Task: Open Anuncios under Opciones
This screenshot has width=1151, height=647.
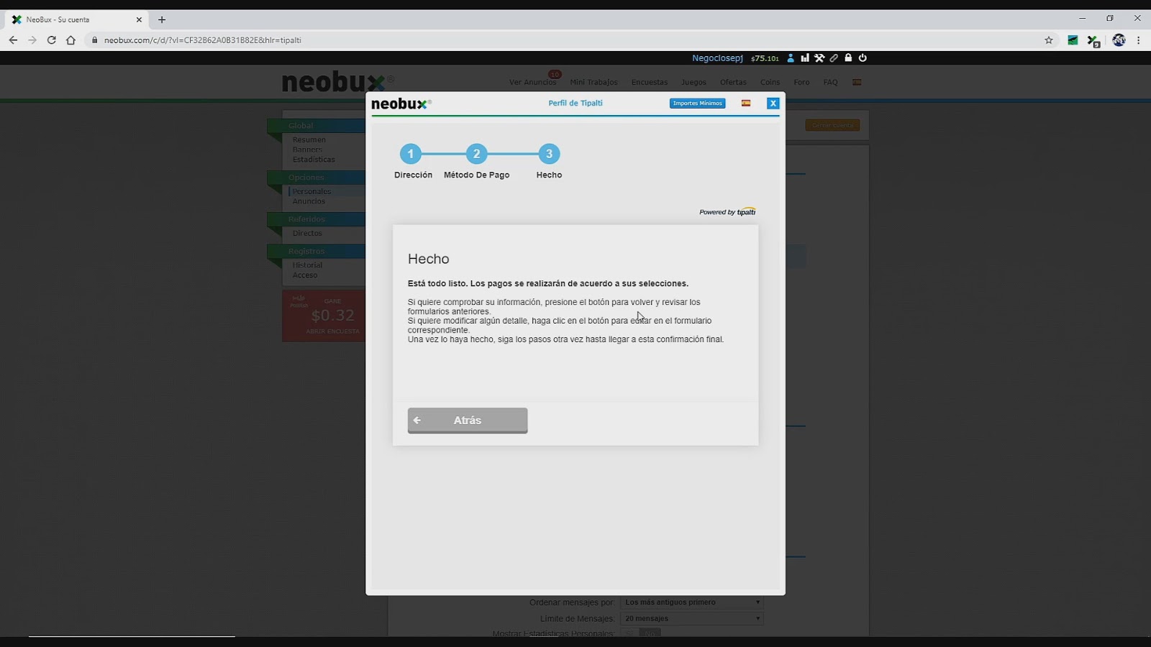Action: click(309, 201)
